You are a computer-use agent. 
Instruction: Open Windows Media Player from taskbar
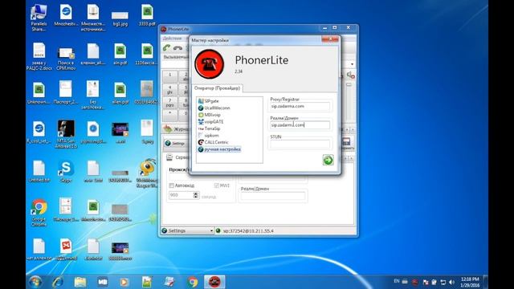(124, 282)
